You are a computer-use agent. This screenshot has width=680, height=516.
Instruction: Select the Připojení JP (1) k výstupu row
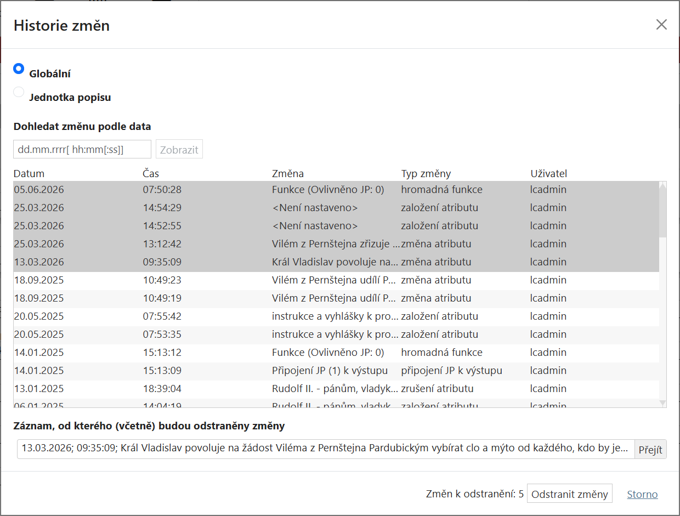point(336,371)
